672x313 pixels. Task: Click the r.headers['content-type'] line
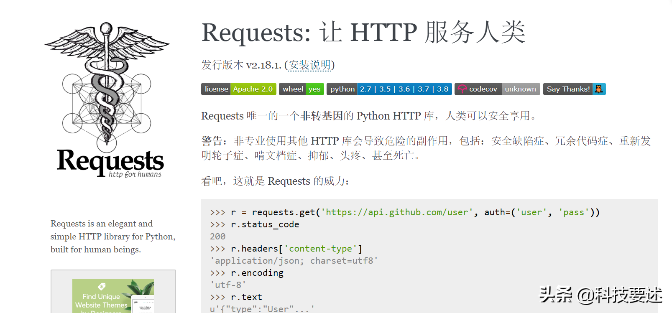tap(286, 249)
